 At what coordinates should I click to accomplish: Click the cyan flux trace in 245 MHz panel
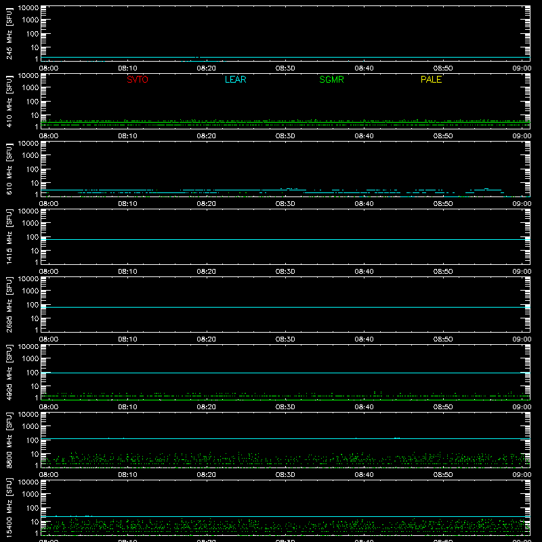[285, 57]
